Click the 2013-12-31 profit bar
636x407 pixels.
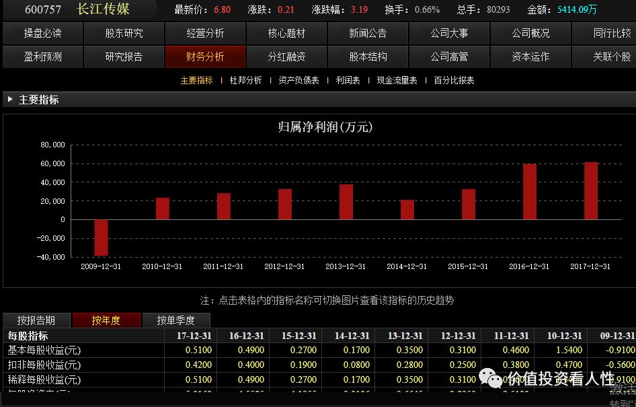(x=346, y=202)
